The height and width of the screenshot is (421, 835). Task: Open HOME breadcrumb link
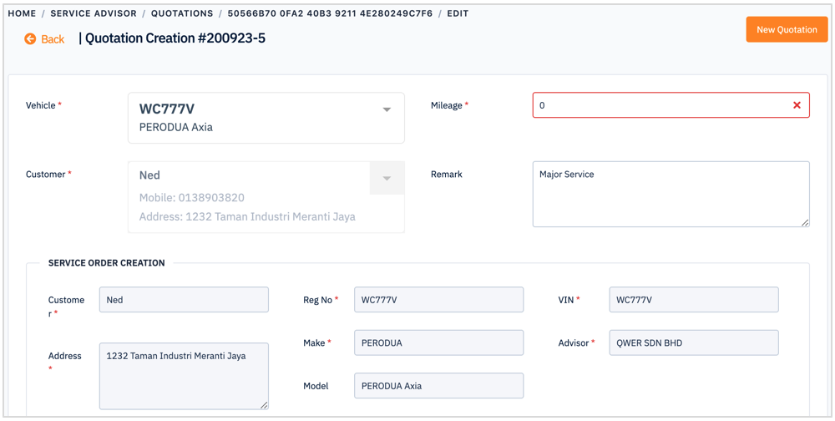click(x=22, y=13)
